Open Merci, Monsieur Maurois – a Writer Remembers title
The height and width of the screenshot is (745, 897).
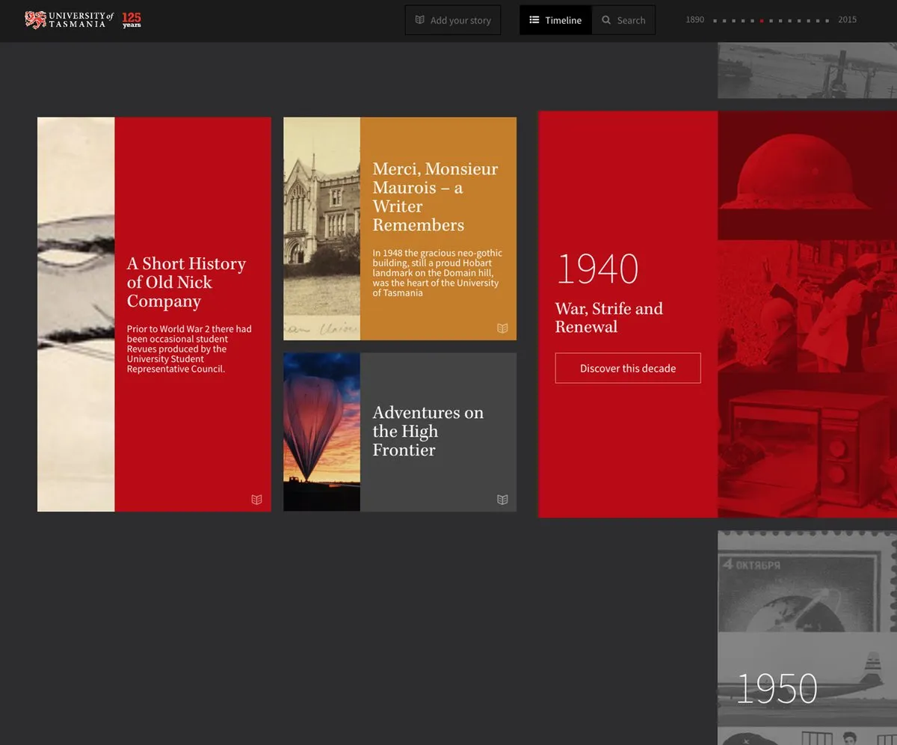[x=435, y=197]
